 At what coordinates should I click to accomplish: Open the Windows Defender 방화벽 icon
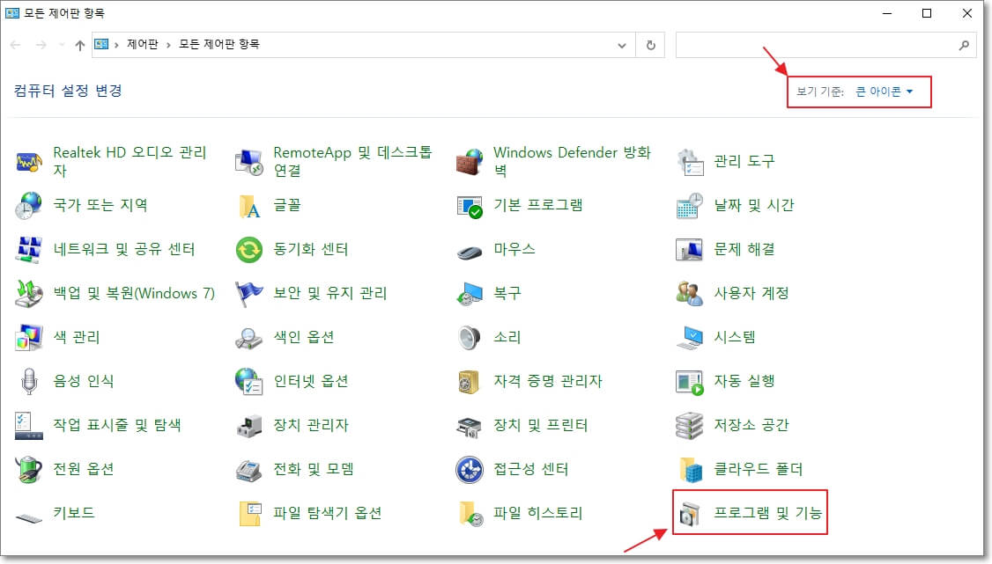tap(470, 162)
